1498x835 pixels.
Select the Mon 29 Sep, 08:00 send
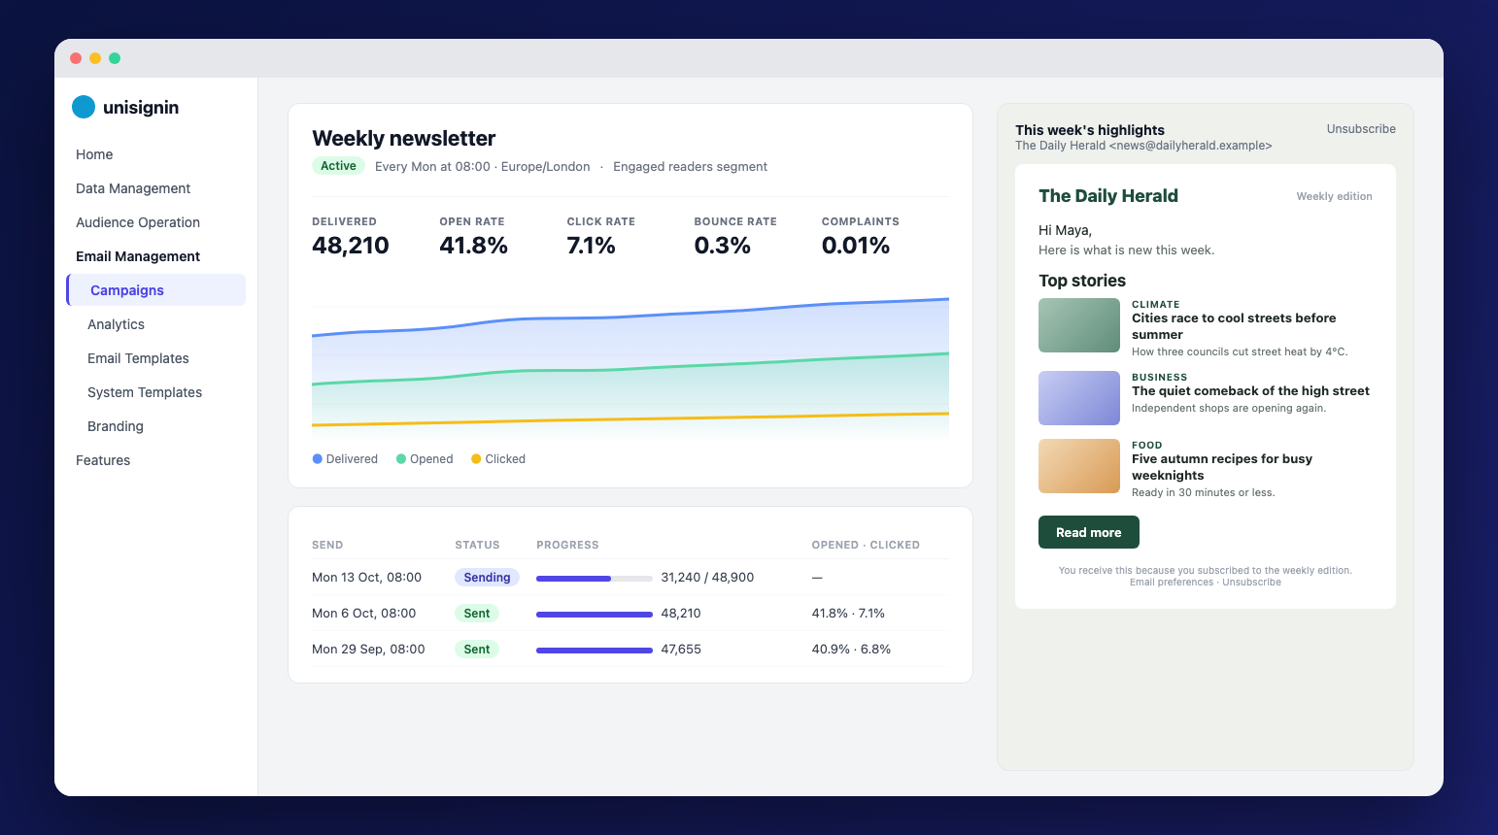click(630, 649)
